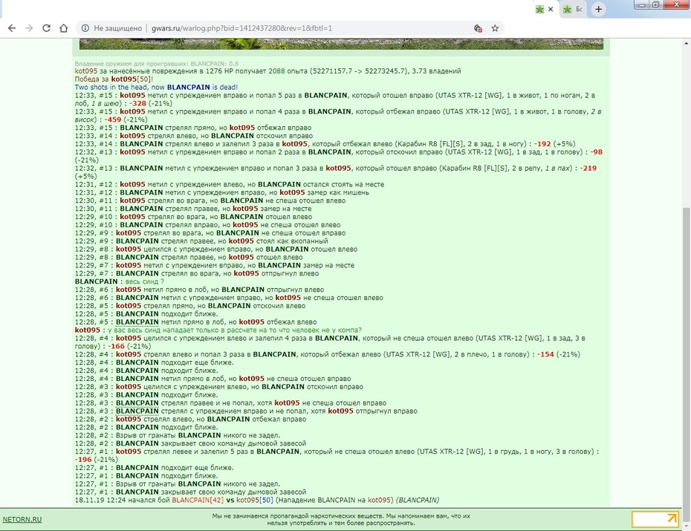Open the NETORN.RU link in the footer
This screenshot has height=531, width=691.
[x=22, y=520]
